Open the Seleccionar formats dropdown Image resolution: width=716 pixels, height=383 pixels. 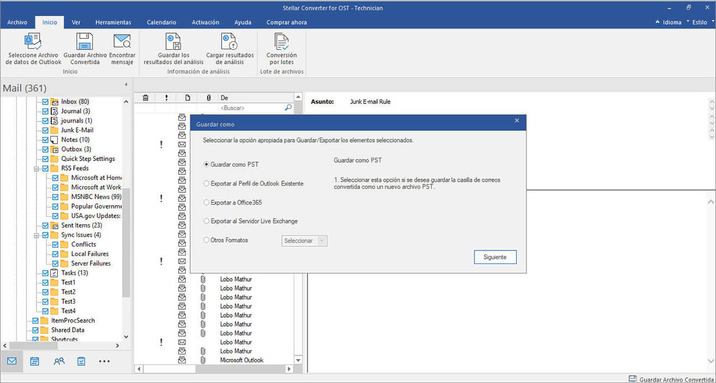[304, 240]
